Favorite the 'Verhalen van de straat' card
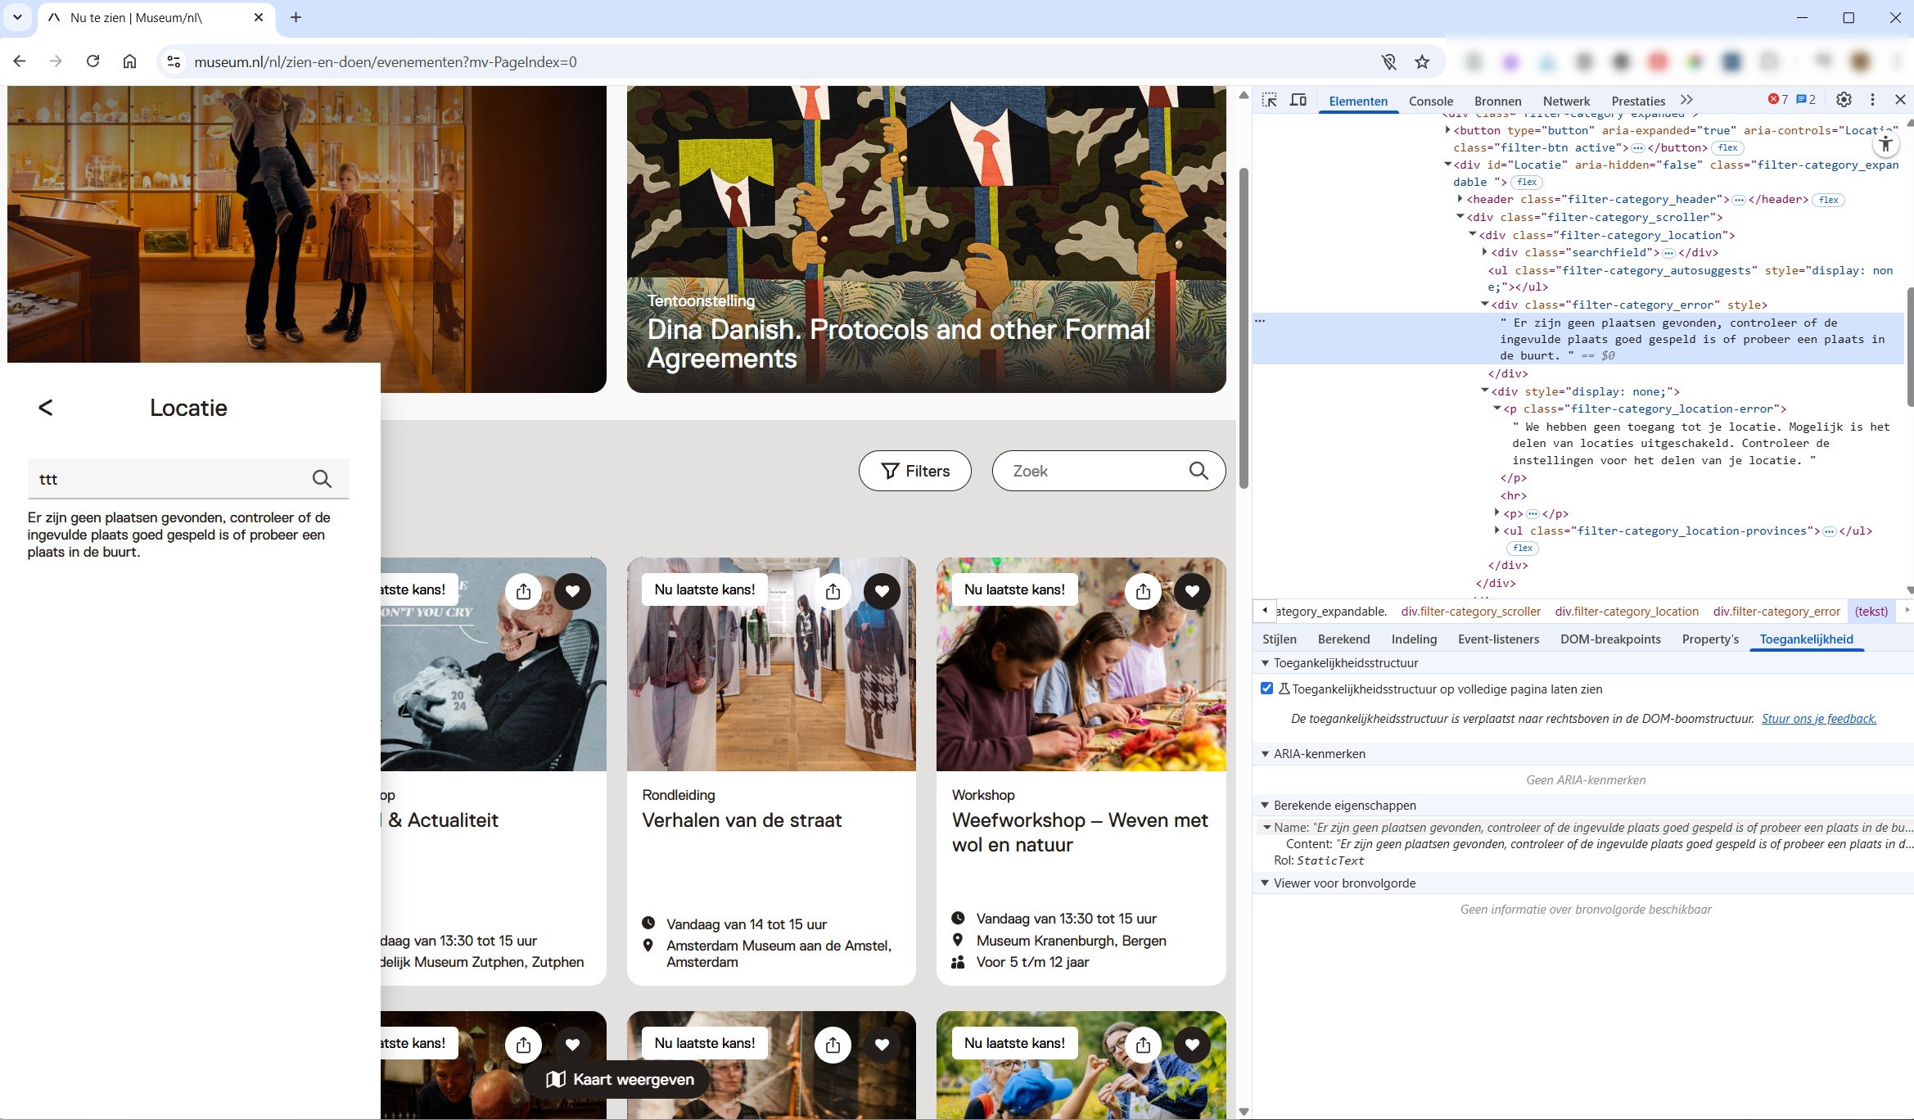 882,591
